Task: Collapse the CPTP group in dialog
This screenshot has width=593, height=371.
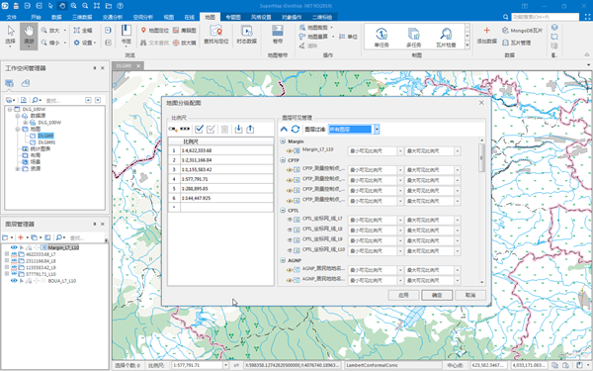Action: click(283, 160)
